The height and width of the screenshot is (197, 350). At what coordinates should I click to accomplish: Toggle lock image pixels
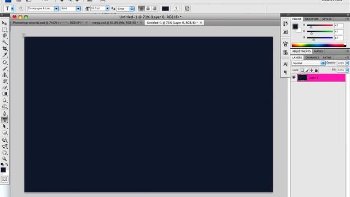pos(307,70)
